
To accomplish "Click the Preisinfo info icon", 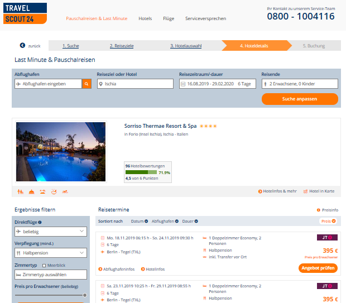I will (x=319, y=210).
